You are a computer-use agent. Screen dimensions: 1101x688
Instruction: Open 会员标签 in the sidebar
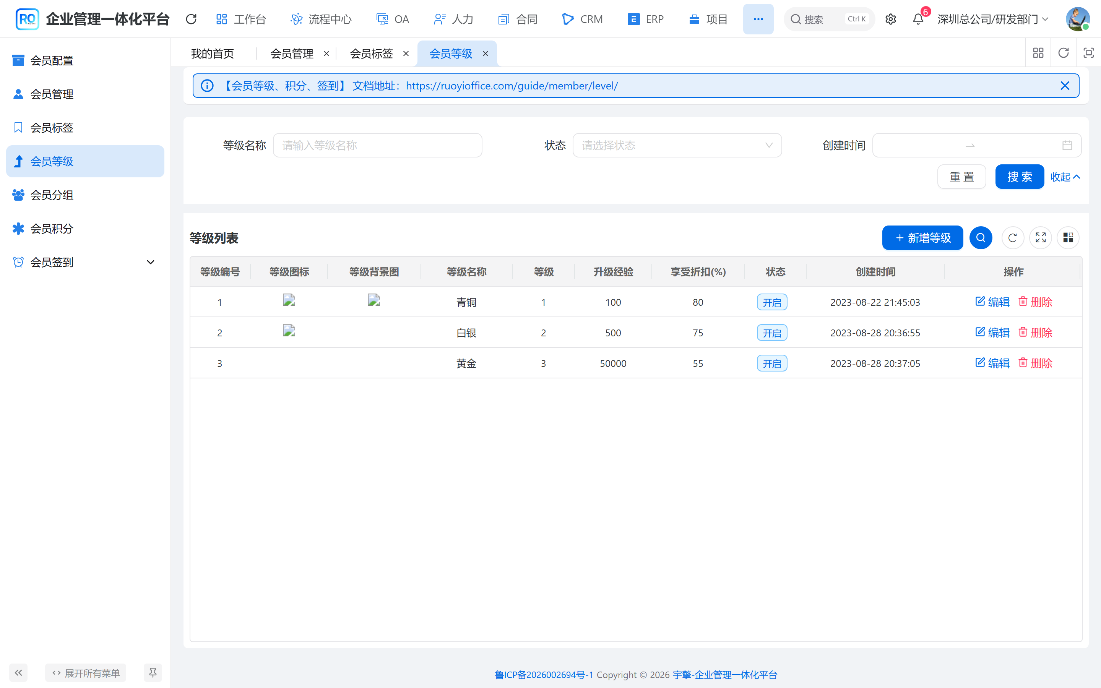pos(85,128)
